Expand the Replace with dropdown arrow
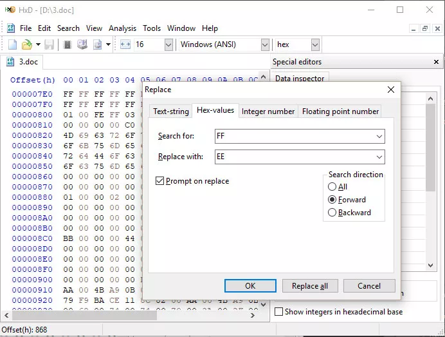The height and width of the screenshot is (337, 445). (x=379, y=157)
